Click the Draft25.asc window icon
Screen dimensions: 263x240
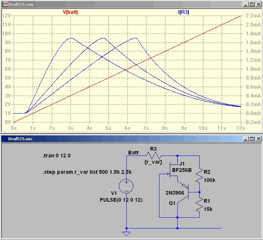(4, 139)
